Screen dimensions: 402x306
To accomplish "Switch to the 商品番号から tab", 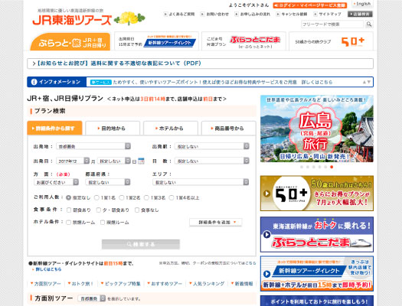I will click(x=228, y=129).
